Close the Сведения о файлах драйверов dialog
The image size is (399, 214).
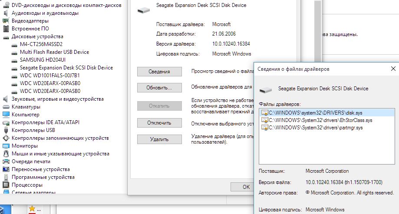pos(393,69)
